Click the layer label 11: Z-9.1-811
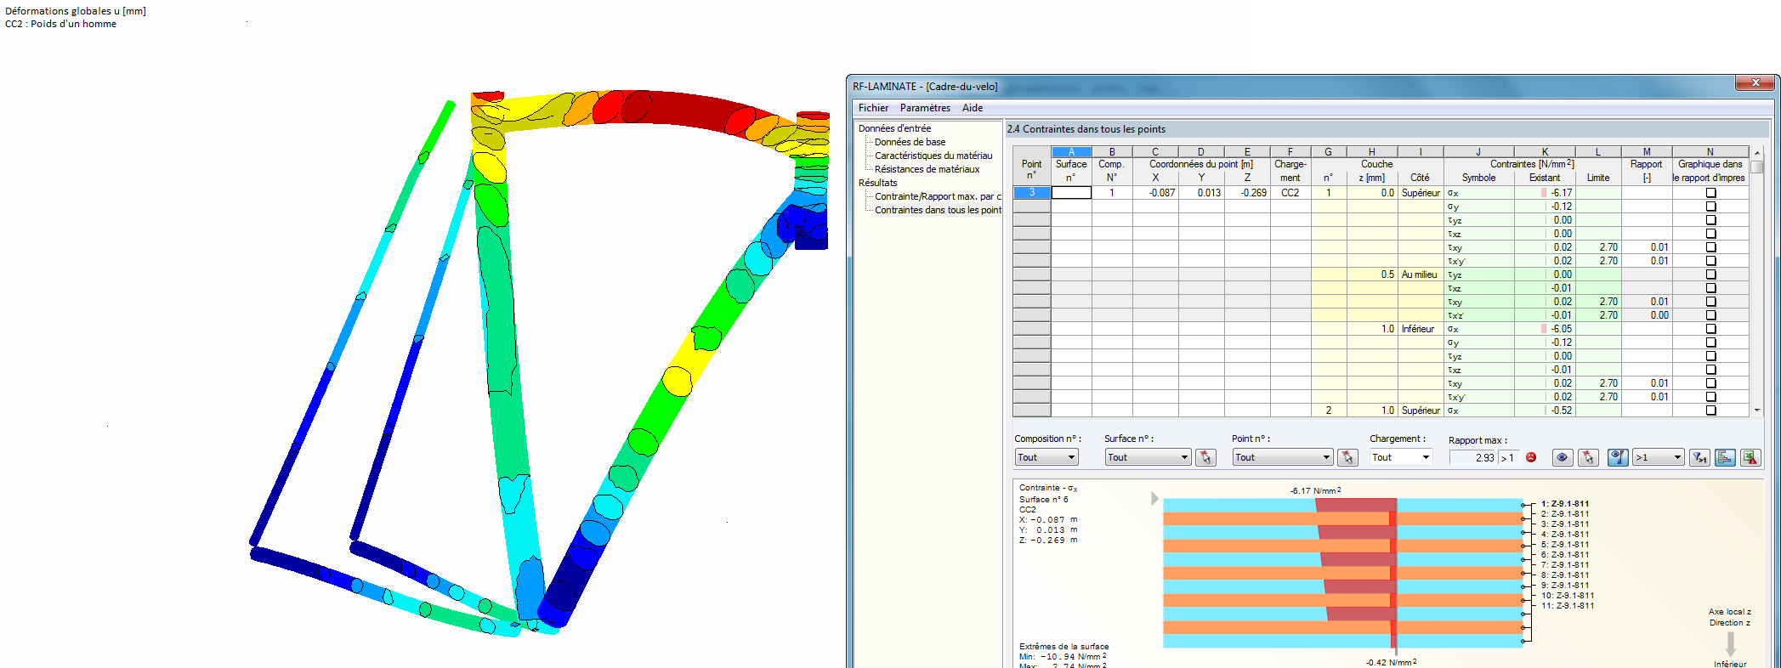This screenshot has height=668, width=1781. point(1568,606)
